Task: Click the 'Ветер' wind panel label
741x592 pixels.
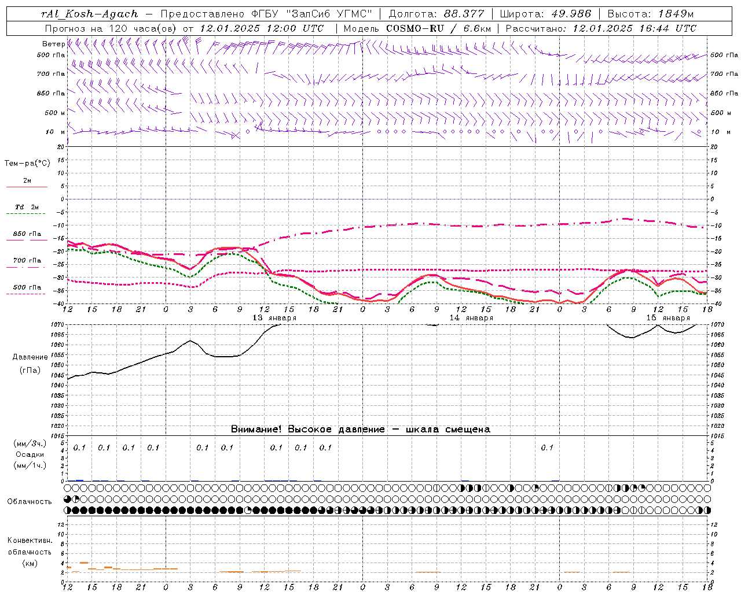Action: 53,44
